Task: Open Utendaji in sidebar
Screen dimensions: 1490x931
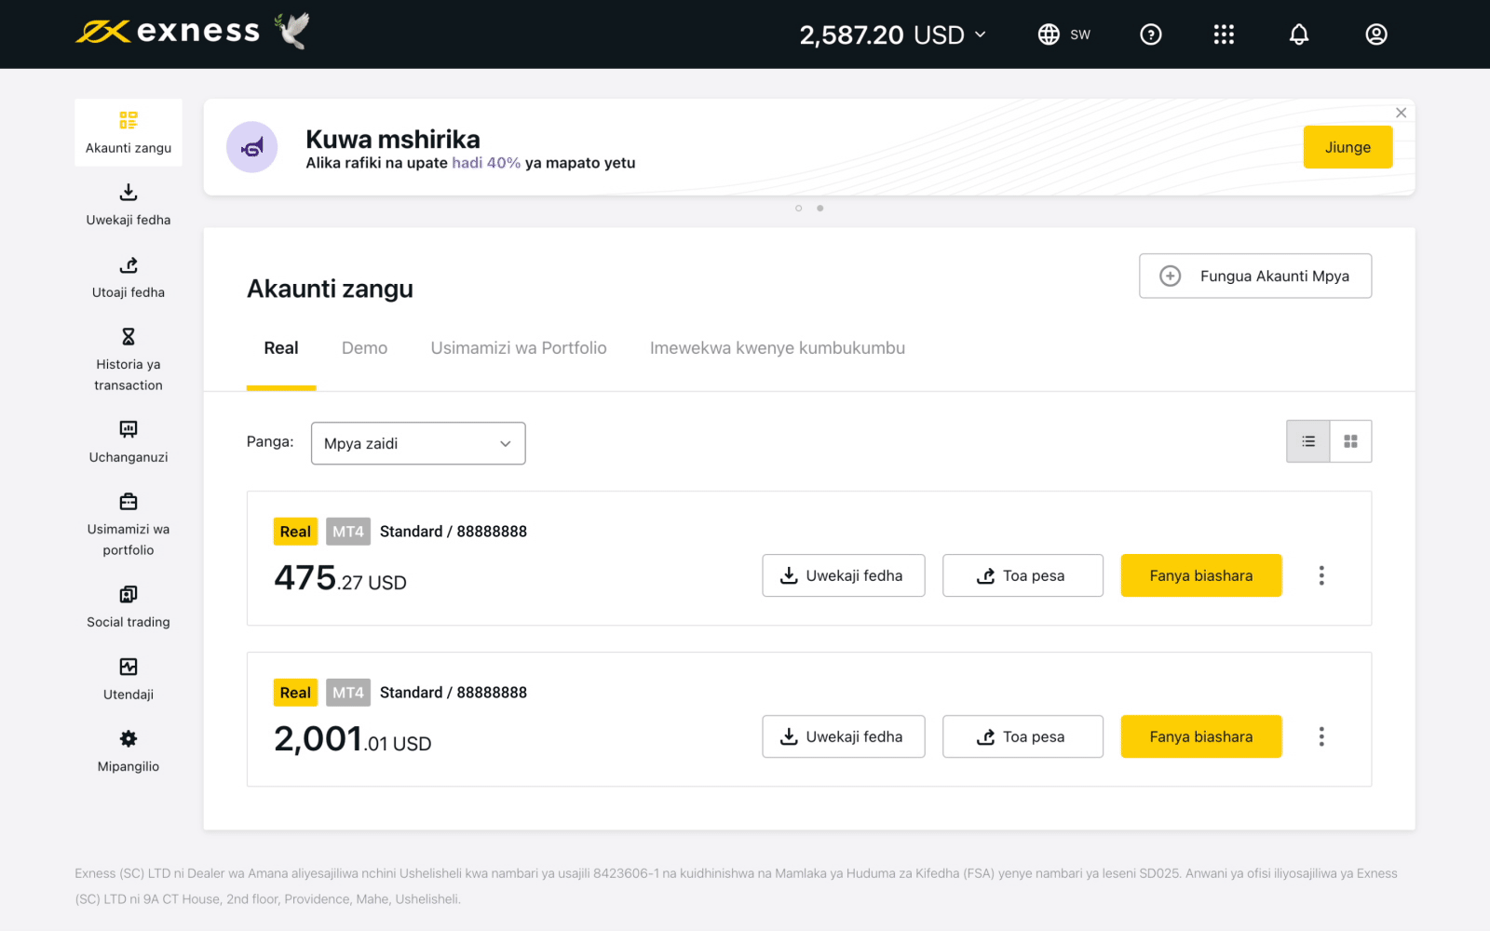Action: [x=129, y=680]
